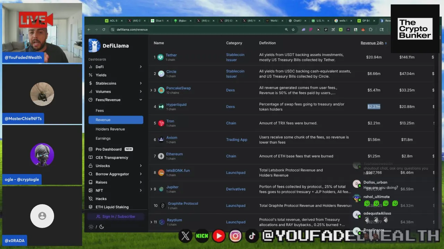Click the Derivatives category link

tap(236, 189)
